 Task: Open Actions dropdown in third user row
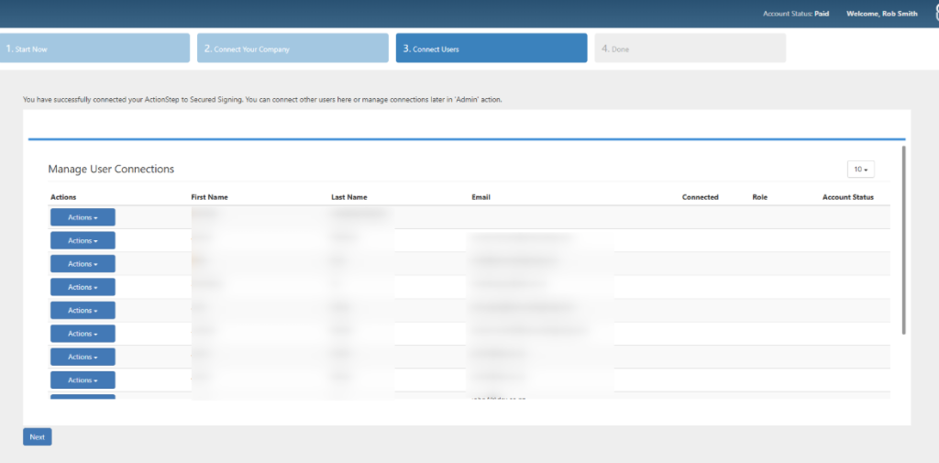pyautogui.click(x=83, y=264)
